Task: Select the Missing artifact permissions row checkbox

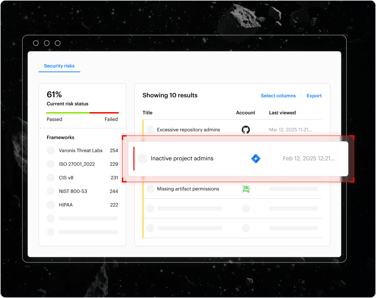Action: pyautogui.click(x=150, y=189)
